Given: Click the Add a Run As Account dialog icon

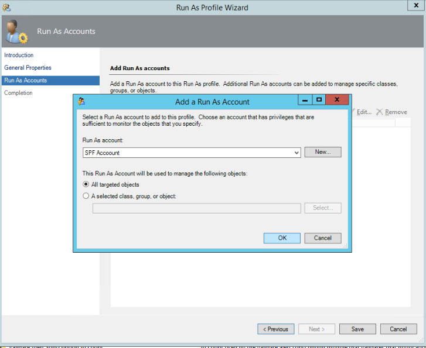Looking at the screenshot, I should (81, 101).
